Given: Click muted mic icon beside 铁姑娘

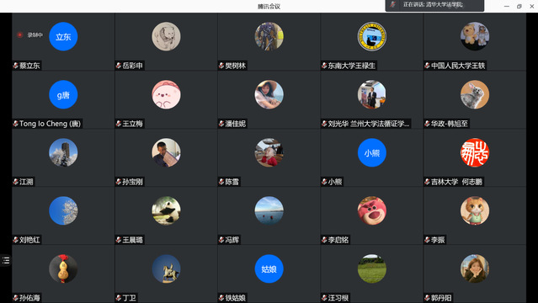Looking at the screenshot, I should [221, 298].
